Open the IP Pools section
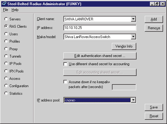 (6, 64)
